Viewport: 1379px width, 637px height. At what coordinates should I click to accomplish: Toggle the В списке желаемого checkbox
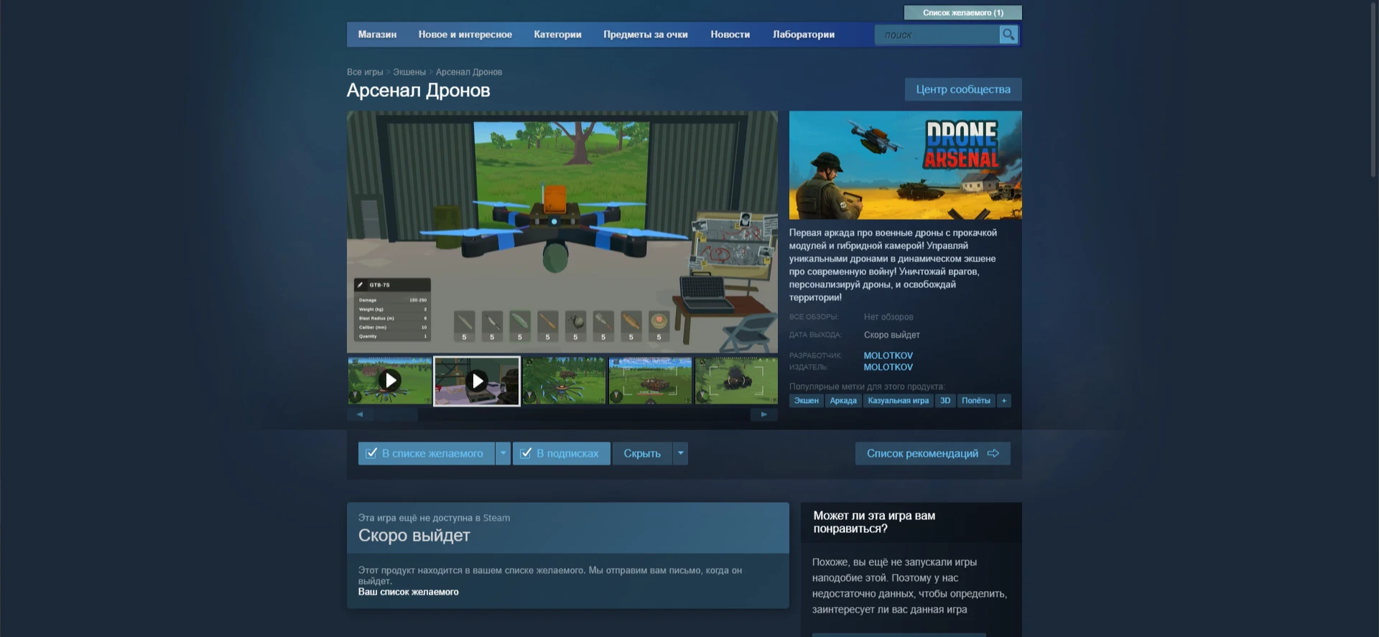point(371,453)
